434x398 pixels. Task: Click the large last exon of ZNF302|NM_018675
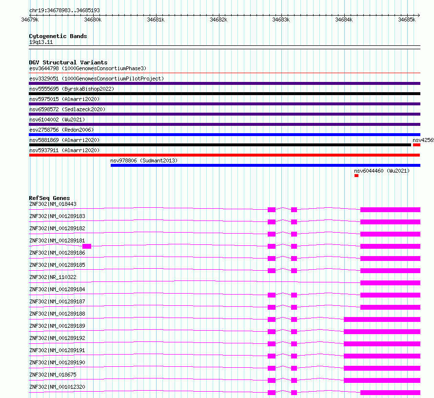click(382, 380)
